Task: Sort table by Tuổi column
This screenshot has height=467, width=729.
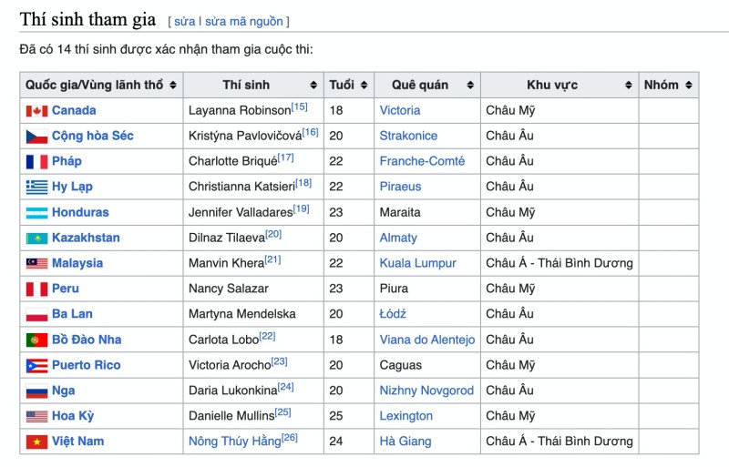Action: coord(364,86)
